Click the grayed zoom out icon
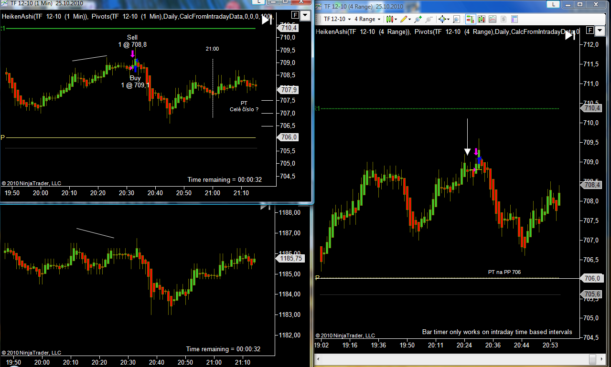611x367 pixels. pyautogui.click(x=429, y=19)
